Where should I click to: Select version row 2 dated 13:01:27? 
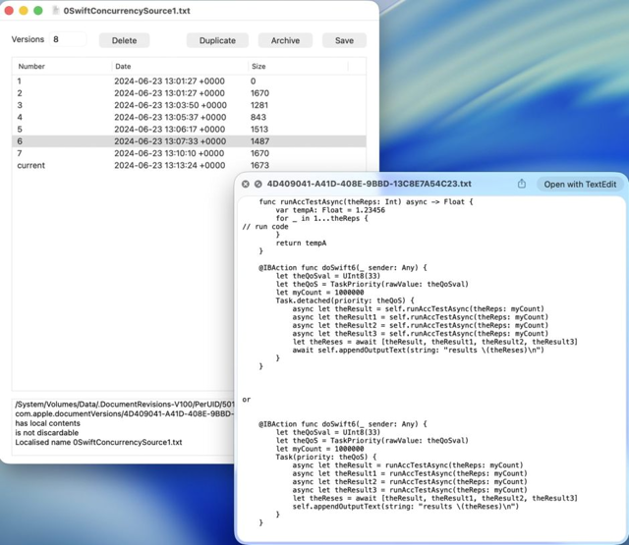pyautogui.click(x=189, y=93)
